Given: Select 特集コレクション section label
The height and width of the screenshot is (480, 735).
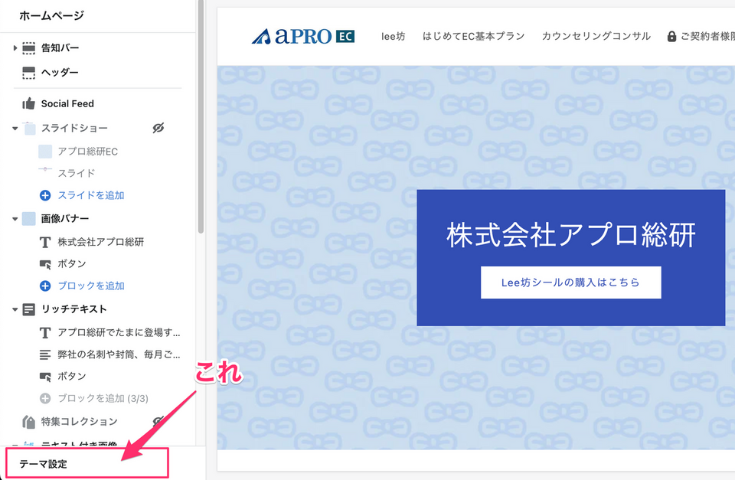Looking at the screenshot, I should click(x=79, y=421).
